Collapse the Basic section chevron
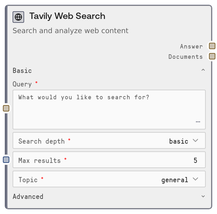This screenshot has height=214, width=217. coord(203,70)
